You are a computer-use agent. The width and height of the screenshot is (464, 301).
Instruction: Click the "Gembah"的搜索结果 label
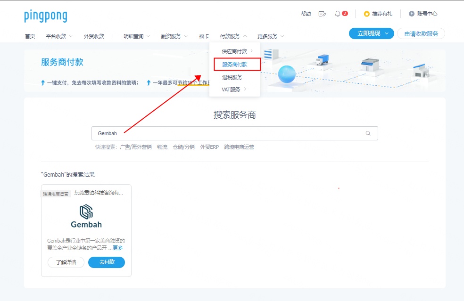pyautogui.click(x=68, y=174)
